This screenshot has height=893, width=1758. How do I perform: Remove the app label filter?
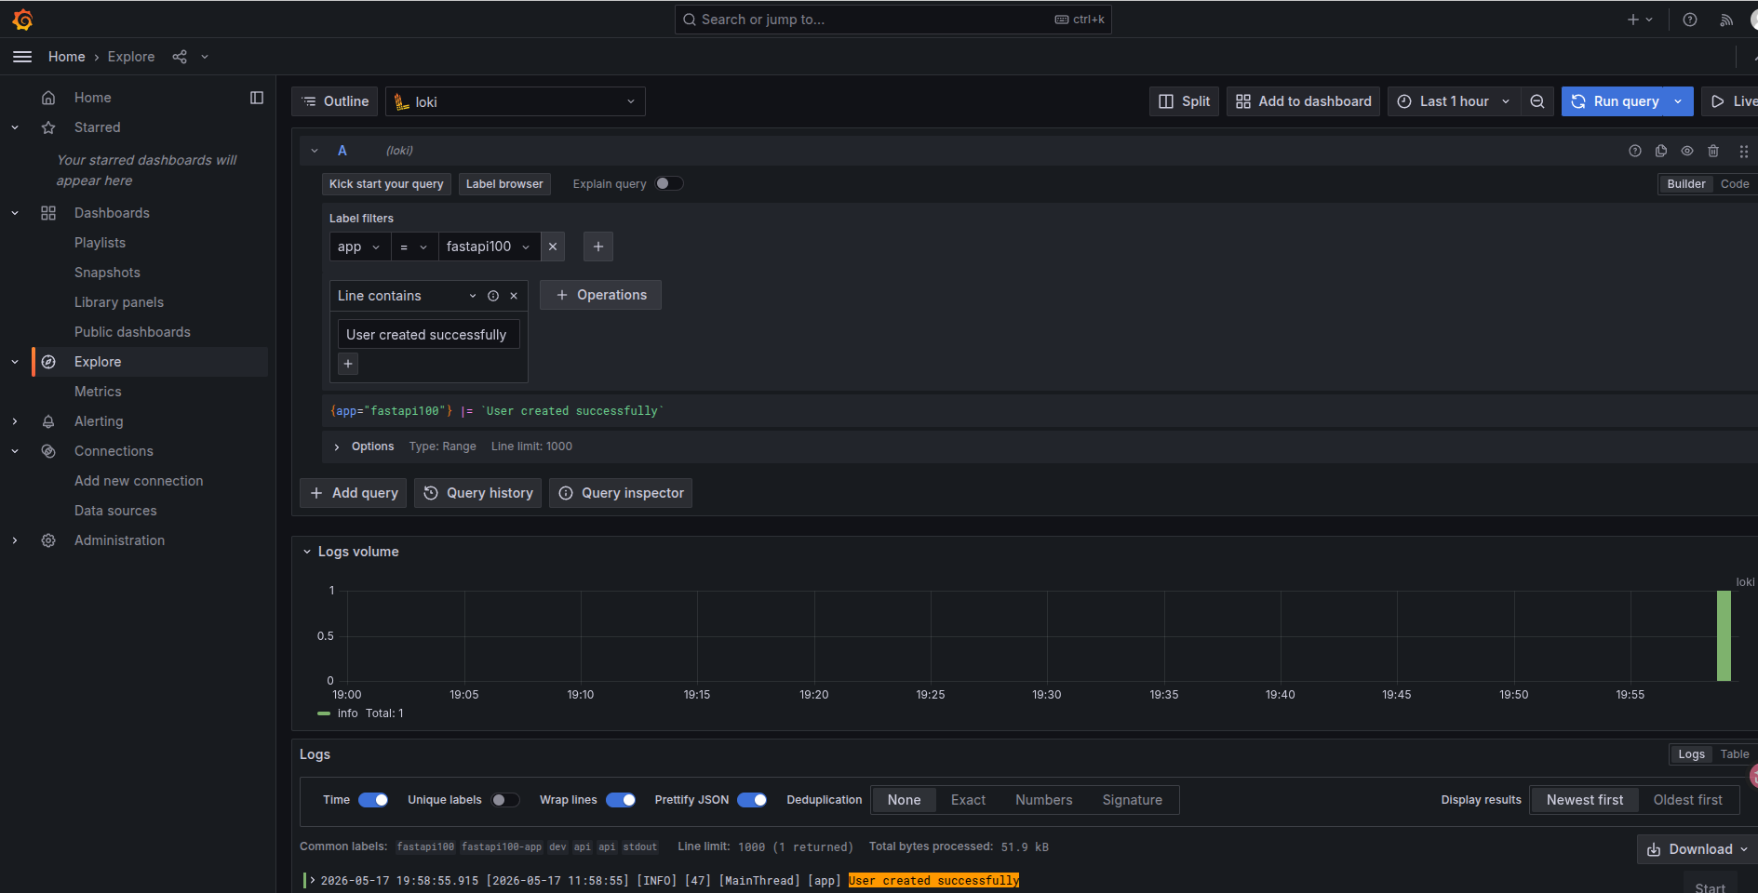[553, 247]
